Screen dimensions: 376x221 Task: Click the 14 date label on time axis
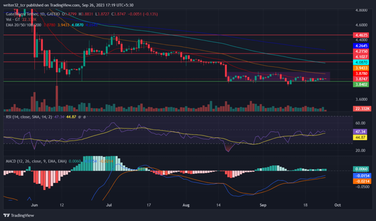(218, 205)
